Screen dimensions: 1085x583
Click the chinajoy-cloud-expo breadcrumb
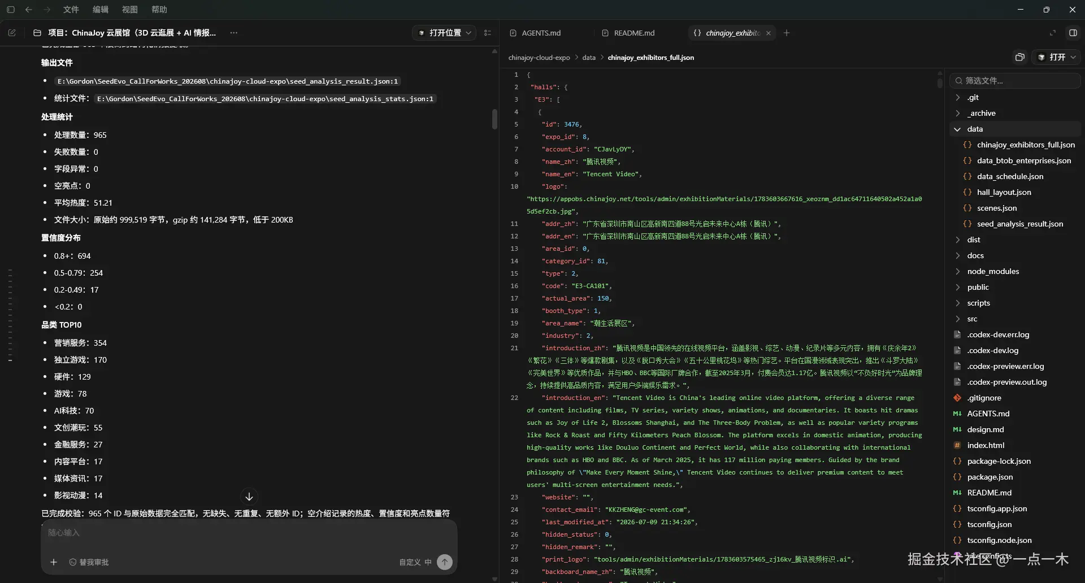point(539,58)
